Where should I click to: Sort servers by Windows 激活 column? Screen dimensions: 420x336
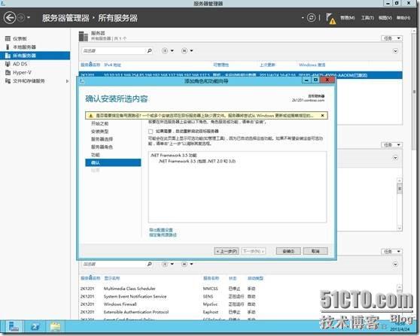(x=312, y=65)
